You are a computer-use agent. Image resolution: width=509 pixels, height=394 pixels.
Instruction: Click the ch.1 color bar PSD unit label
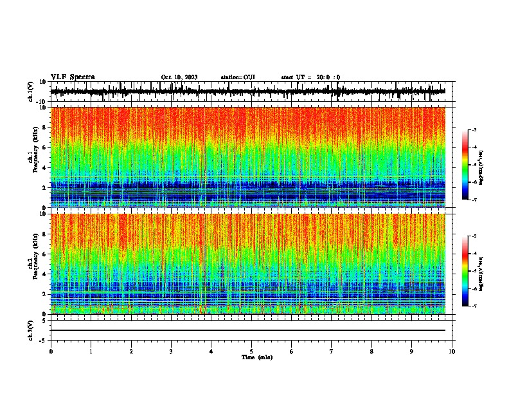pyautogui.click(x=481, y=168)
